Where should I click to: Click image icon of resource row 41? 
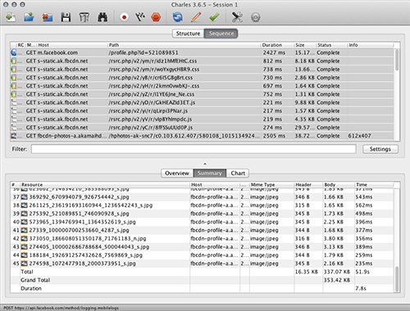point(25,230)
